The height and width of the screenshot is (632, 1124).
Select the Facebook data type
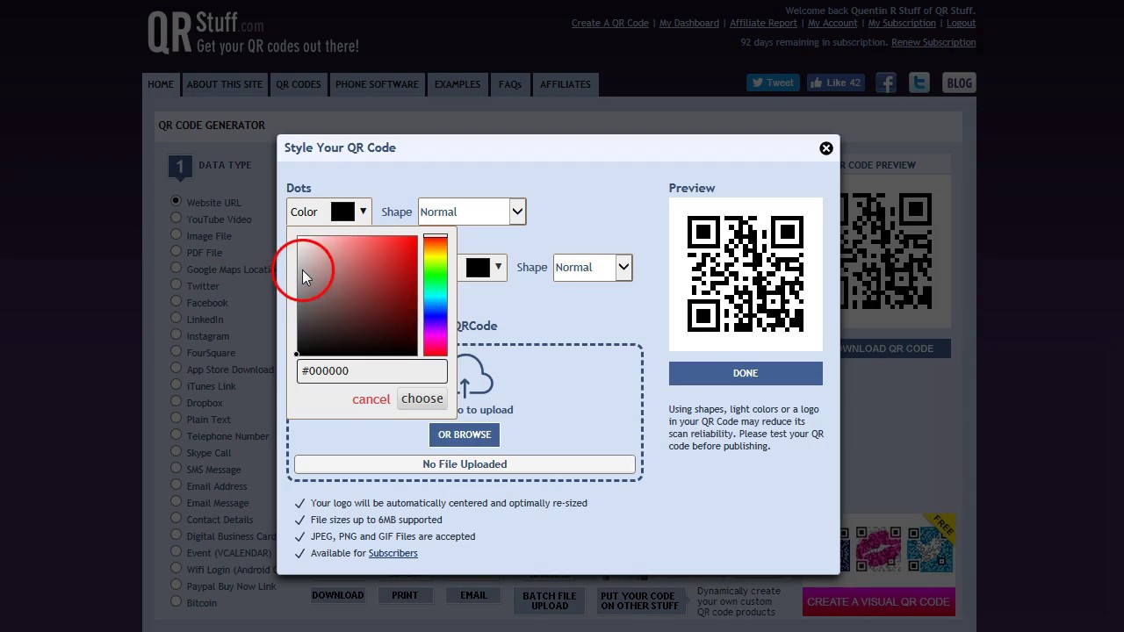click(176, 301)
